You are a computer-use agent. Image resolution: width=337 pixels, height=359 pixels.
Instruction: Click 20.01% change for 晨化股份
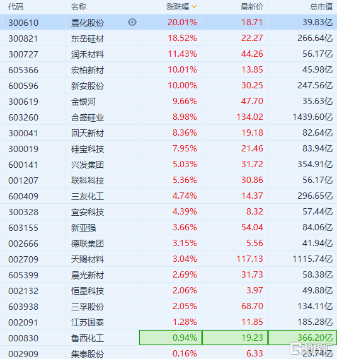tap(182, 22)
